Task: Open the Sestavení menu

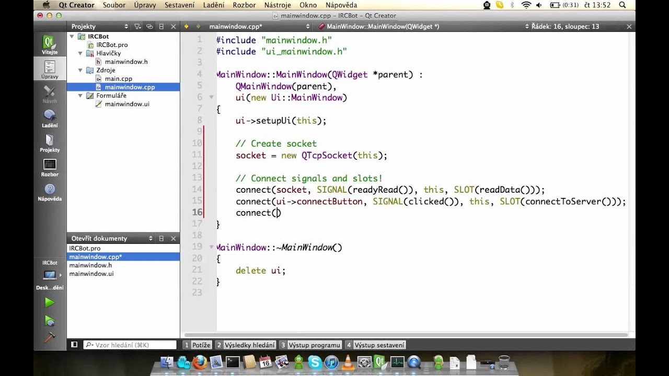Action: coord(180,5)
